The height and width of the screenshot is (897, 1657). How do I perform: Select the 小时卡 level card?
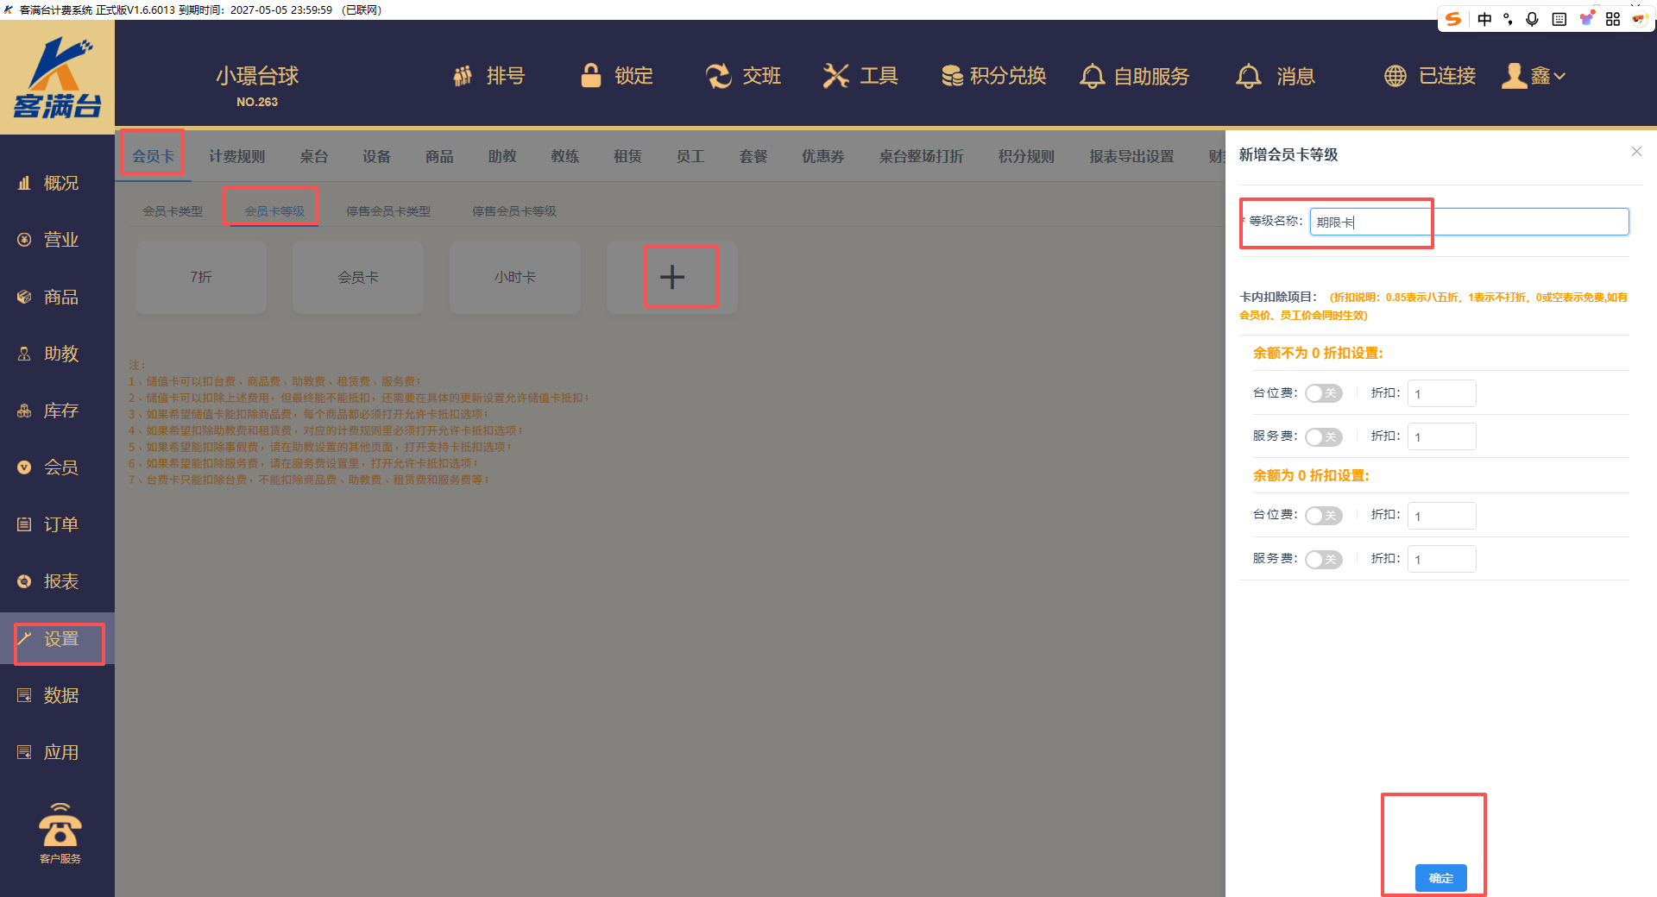(515, 277)
